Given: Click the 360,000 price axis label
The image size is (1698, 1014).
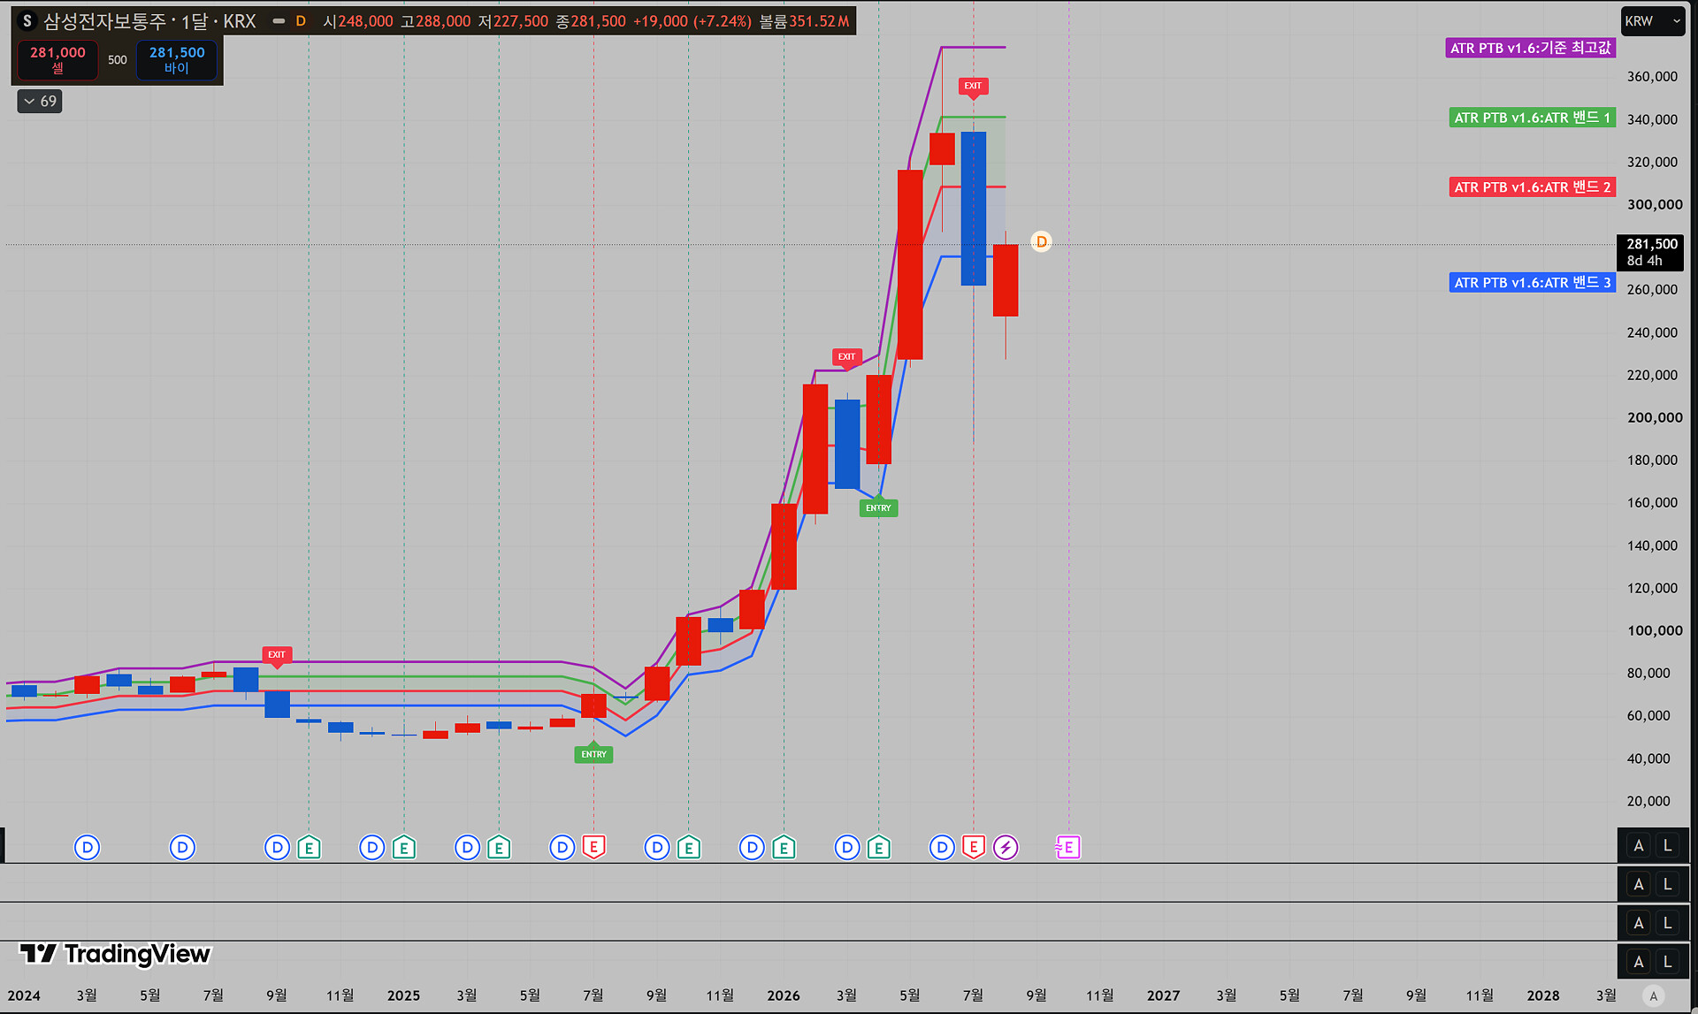Looking at the screenshot, I should click(1652, 77).
